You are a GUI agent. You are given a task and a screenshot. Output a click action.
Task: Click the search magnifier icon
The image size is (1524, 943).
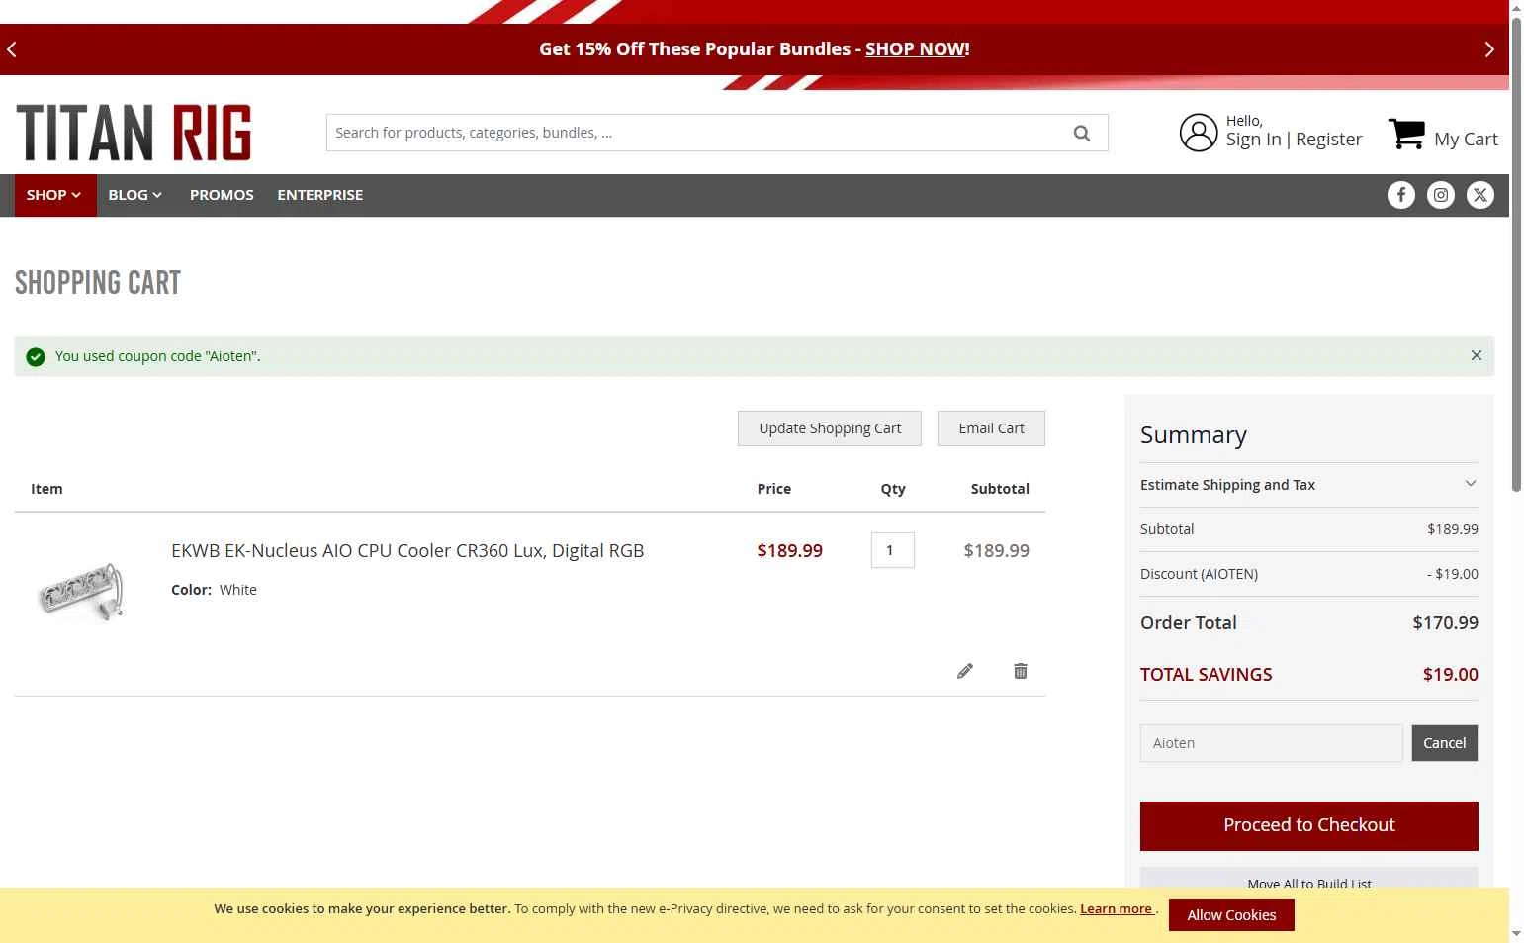coord(1082,133)
